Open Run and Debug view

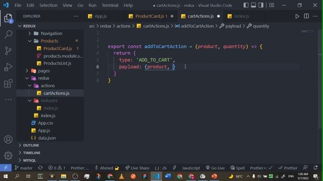[8, 67]
